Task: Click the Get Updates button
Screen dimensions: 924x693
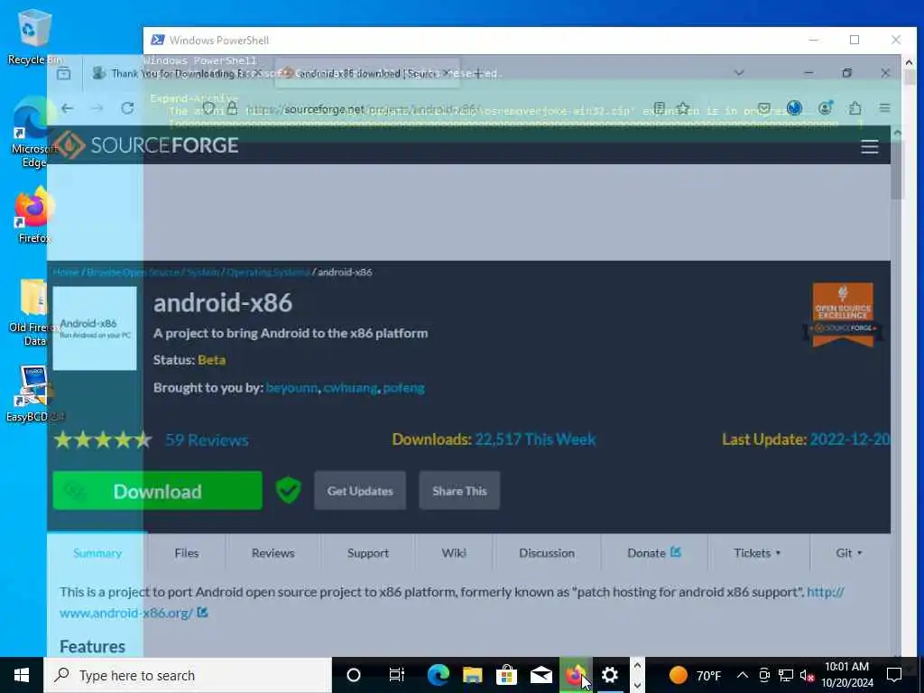Action: point(360,491)
